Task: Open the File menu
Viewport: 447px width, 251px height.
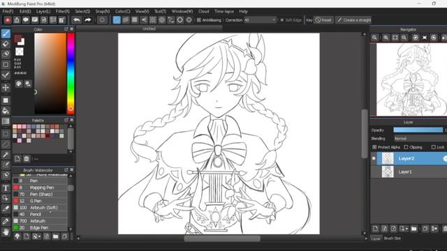Action: pos(8,11)
